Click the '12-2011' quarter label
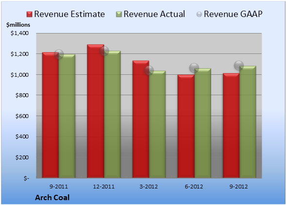This screenshot has height=205, width=286. point(104,187)
